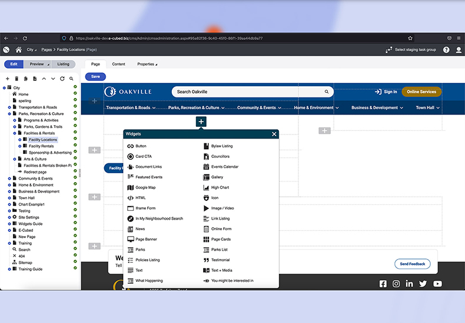Open the Preview mode dropdown arrow
The image size is (465, 323).
(x=48, y=64)
